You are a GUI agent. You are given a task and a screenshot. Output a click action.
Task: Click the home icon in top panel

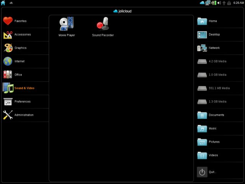coord(3,3)
